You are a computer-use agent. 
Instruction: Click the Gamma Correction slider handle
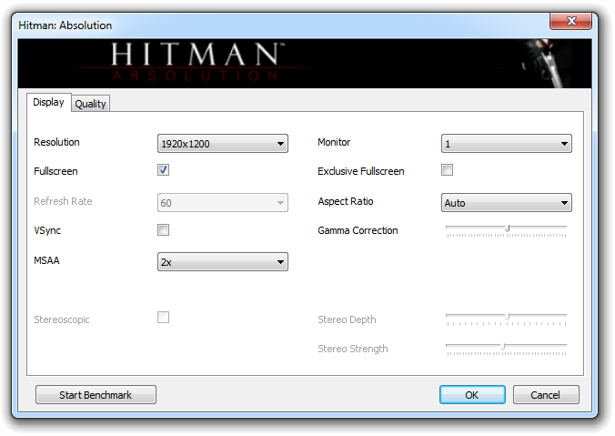click(x=507, y=228)
